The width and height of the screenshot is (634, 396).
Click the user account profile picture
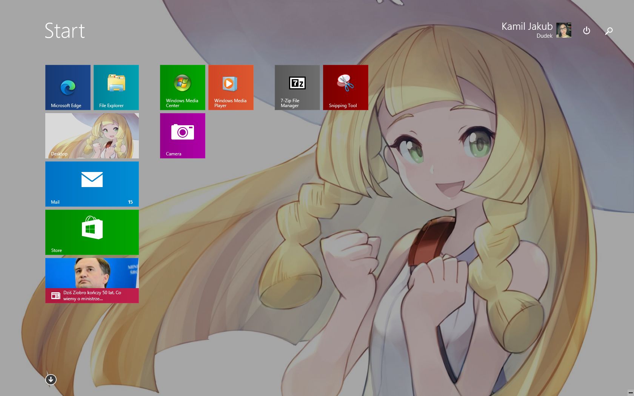coord(563,30)
